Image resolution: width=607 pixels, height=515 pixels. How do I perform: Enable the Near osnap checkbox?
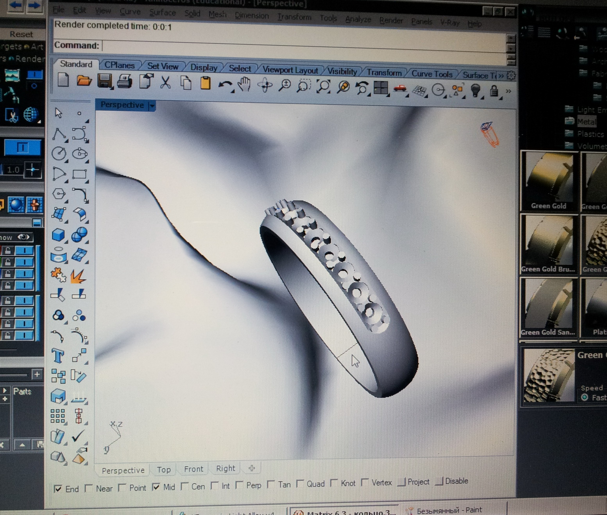[x=89, y=488]
